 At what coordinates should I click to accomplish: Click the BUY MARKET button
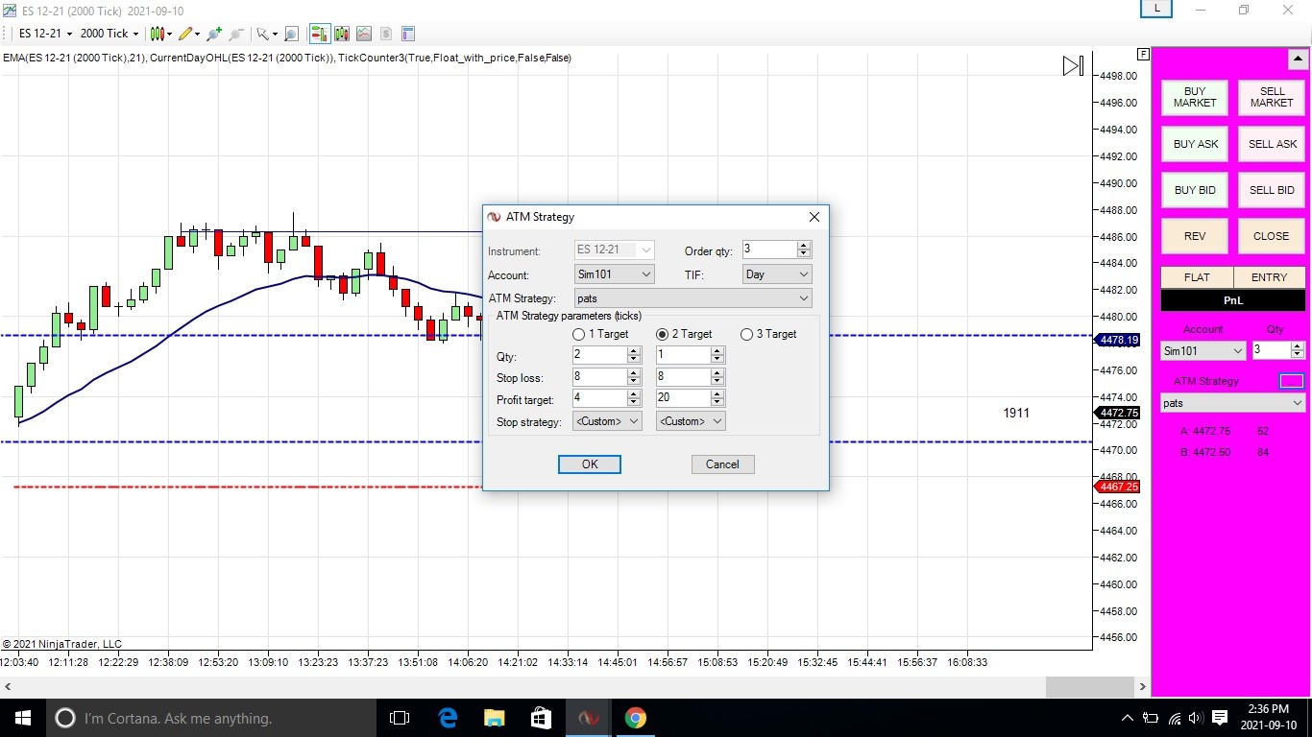(x=1195, y=97)
